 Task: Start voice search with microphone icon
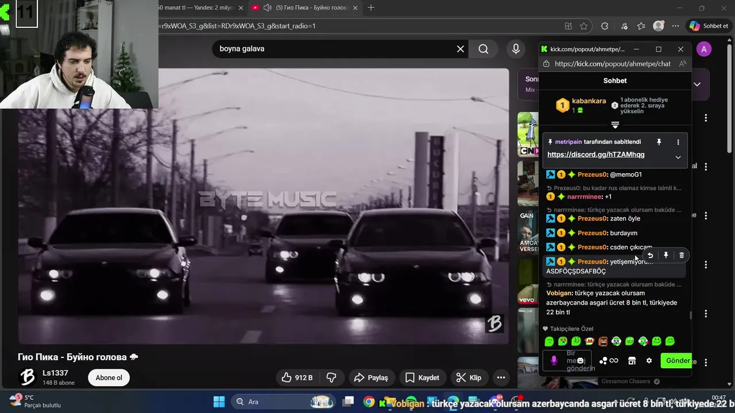tap(516, 49)
